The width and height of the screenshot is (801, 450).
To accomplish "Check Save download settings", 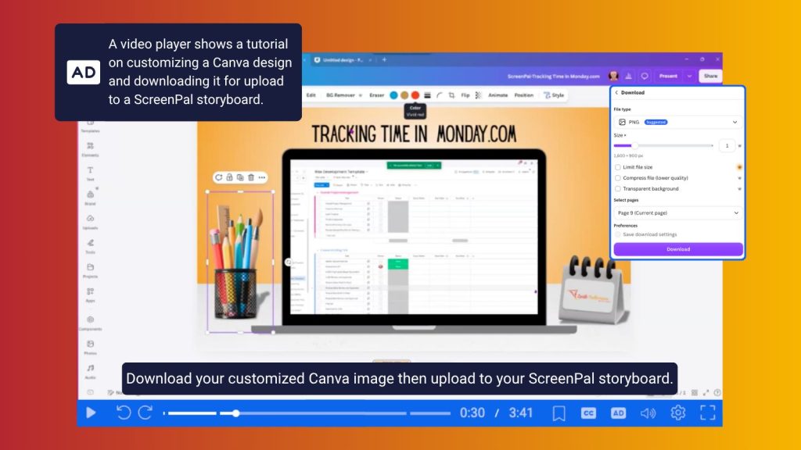I will pyautogui.click(x=618, y=234).
